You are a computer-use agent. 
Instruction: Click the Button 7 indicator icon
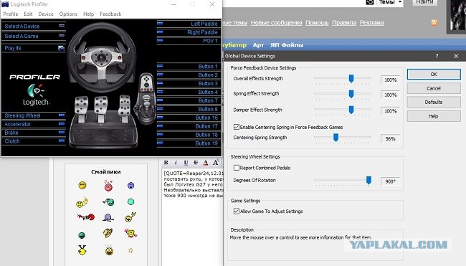coord(160,100)
